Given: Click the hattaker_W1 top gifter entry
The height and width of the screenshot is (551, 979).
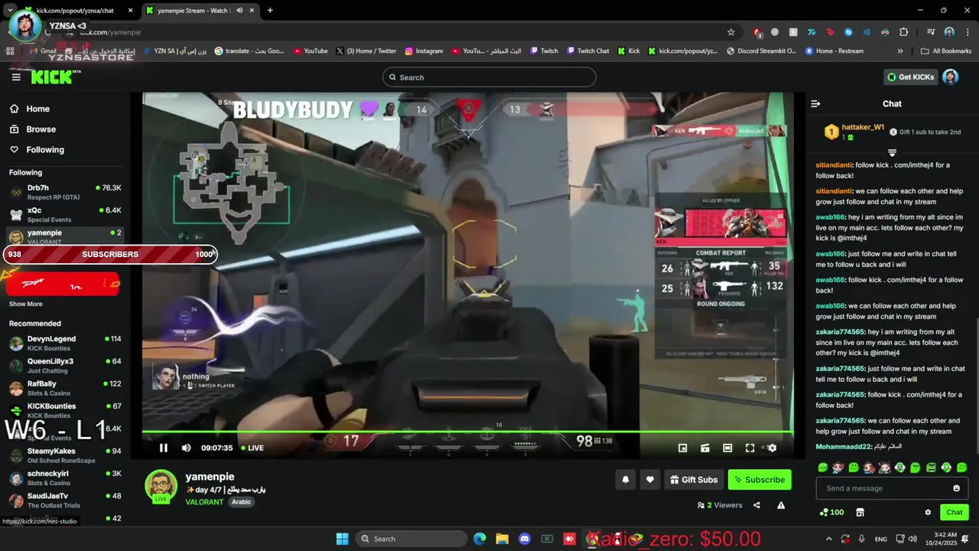Looking at the screenshot, I should point(854,132).
